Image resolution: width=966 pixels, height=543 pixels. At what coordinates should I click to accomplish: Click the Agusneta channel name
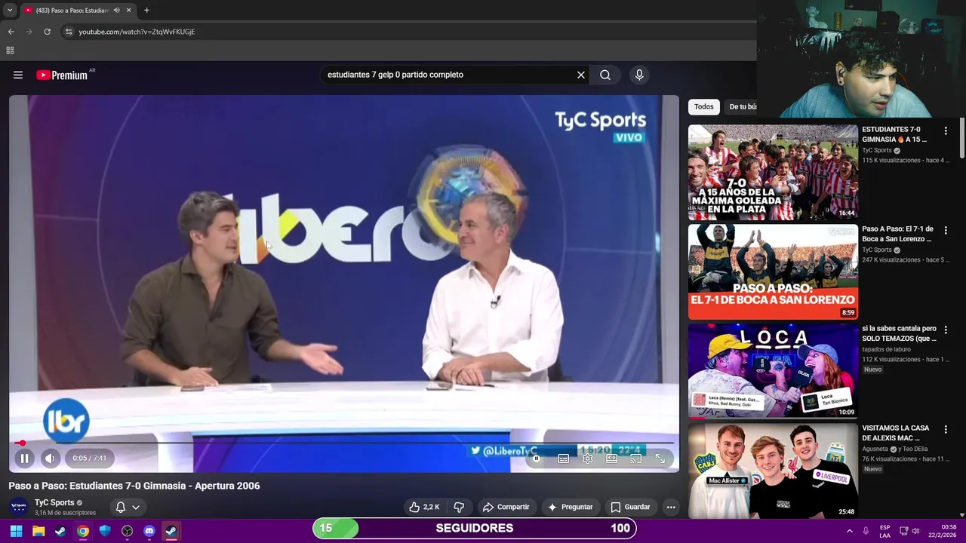875,449
